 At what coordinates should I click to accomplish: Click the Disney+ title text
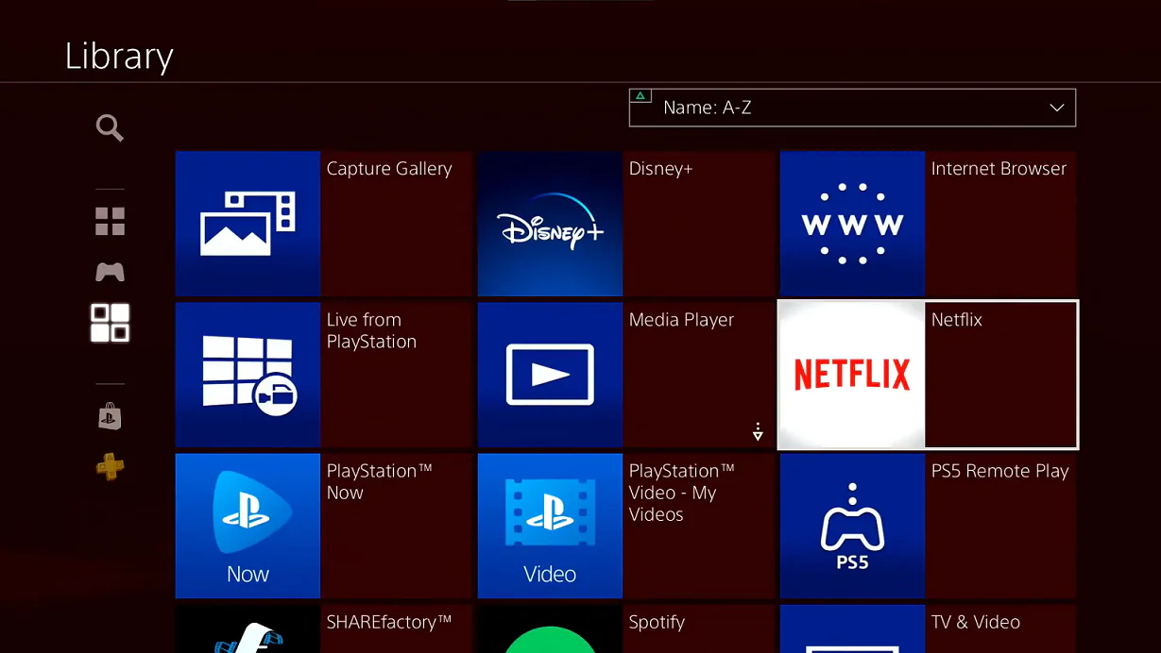click(660, 169)
